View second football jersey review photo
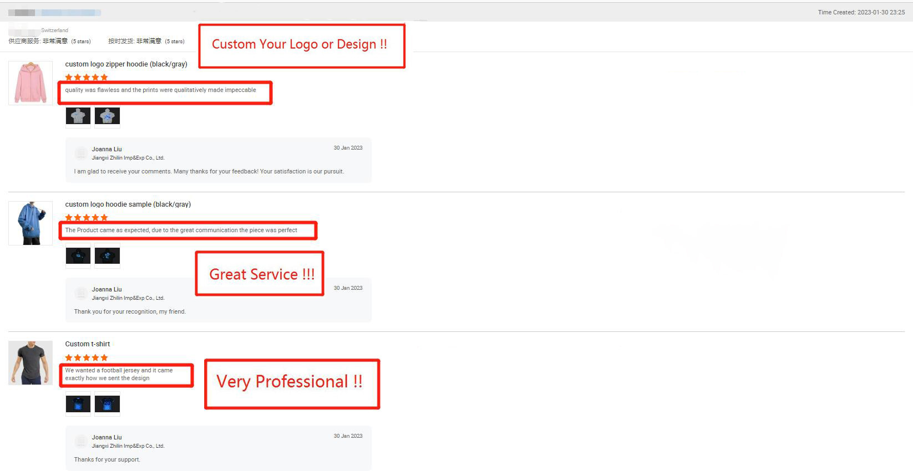This screenshot has width=913, height=471. click(107, 403)
